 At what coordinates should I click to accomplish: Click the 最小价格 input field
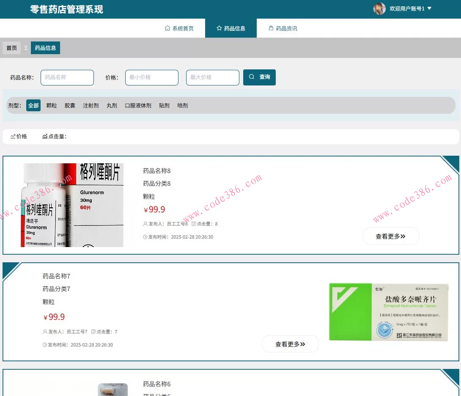(x=151, y=77)
